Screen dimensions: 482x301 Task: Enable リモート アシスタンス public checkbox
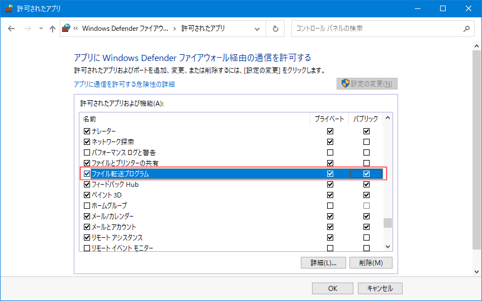click(366, 238)
